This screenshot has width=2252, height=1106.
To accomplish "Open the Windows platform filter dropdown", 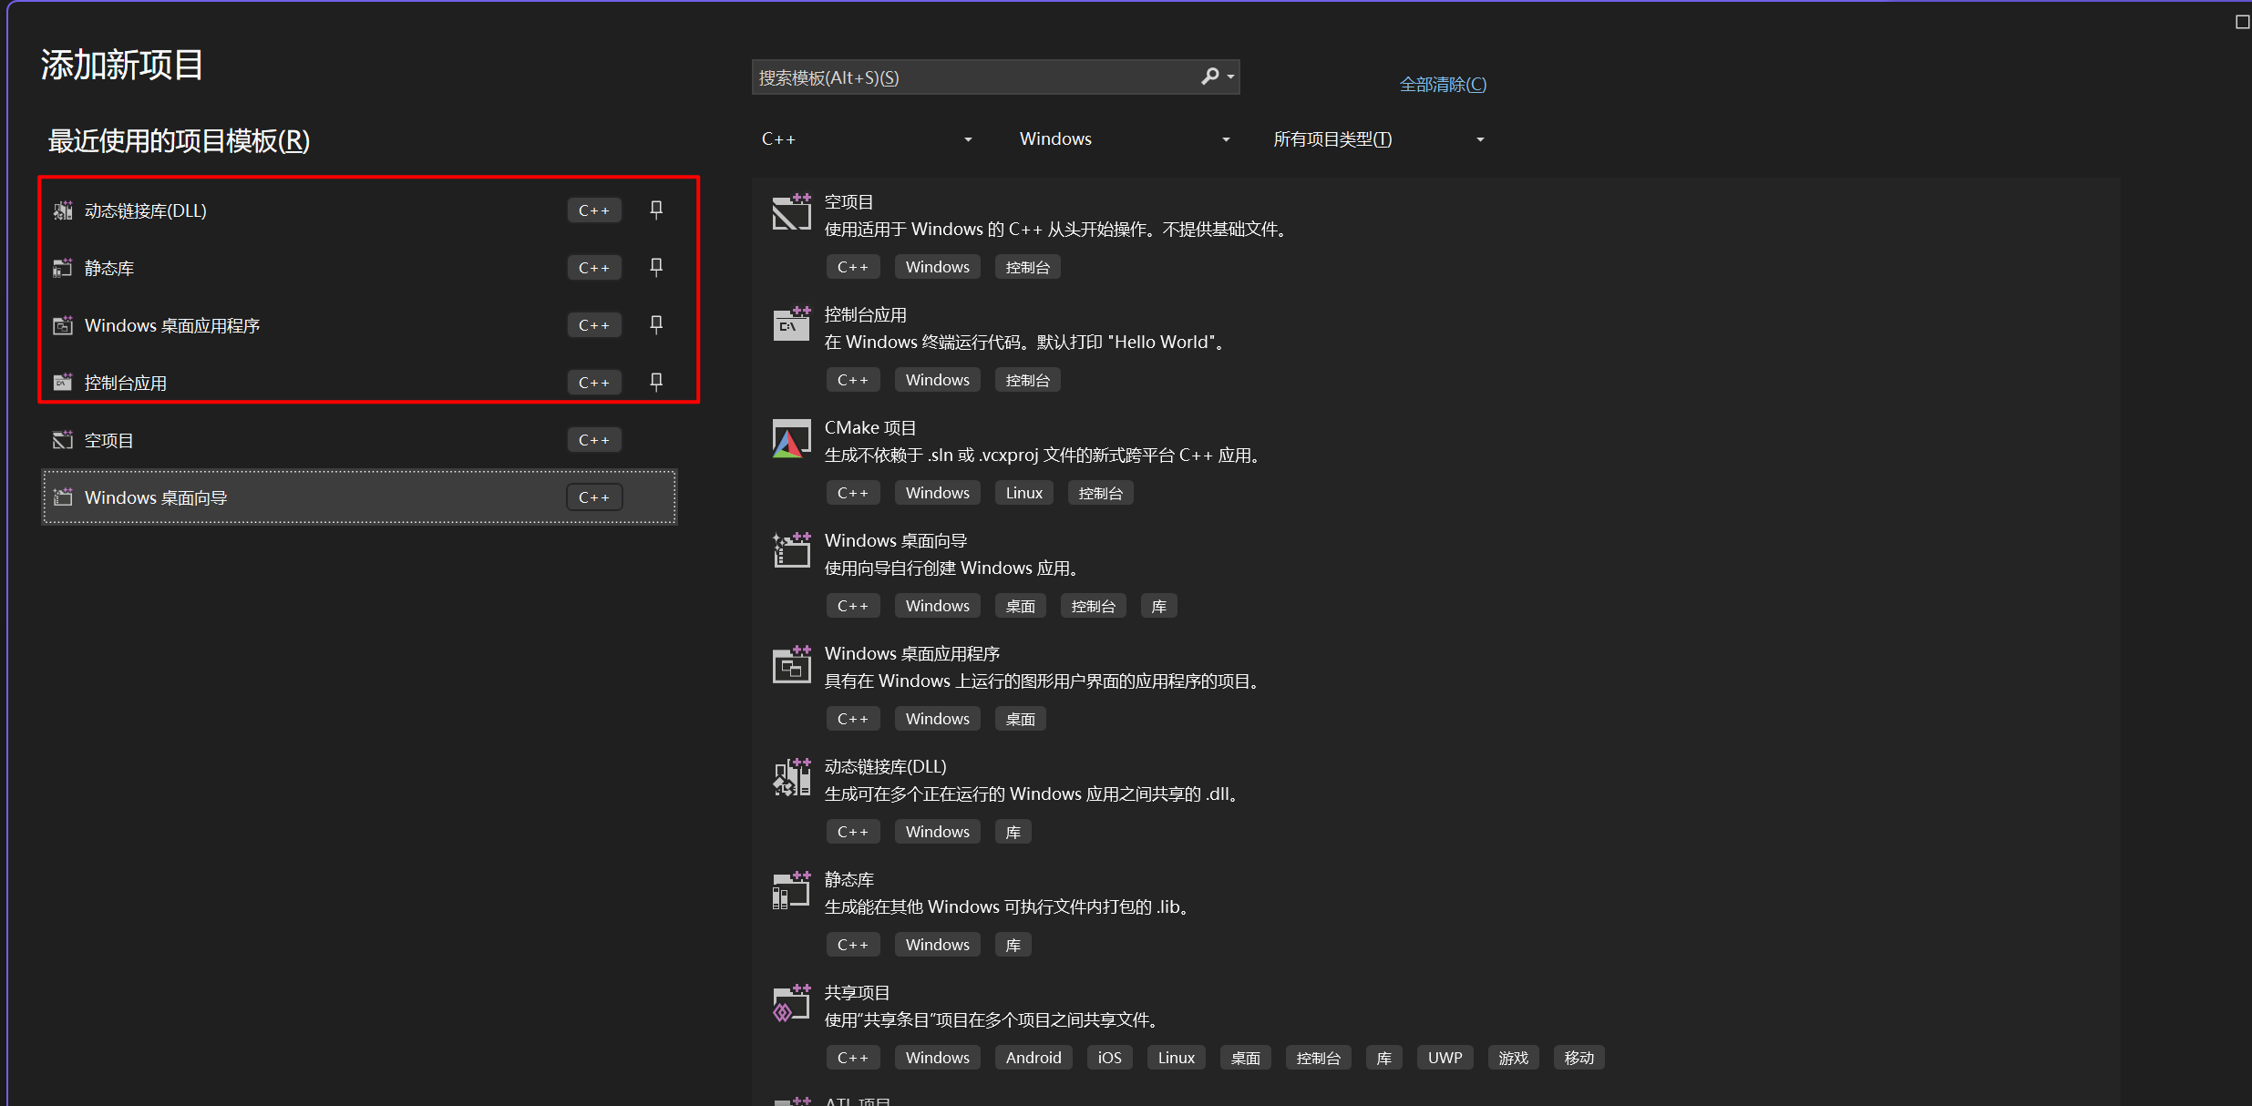I will pos(1124,139).
